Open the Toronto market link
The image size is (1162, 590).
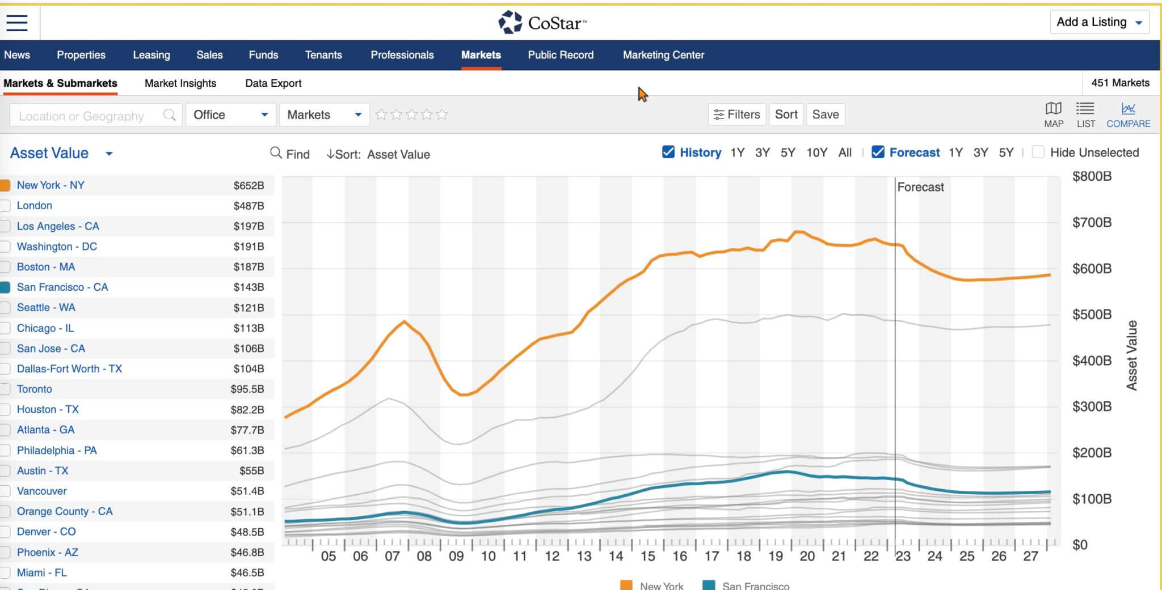pos(35,389)
